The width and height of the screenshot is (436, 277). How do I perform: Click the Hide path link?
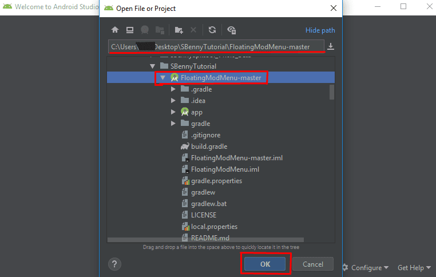pos(320,30)
